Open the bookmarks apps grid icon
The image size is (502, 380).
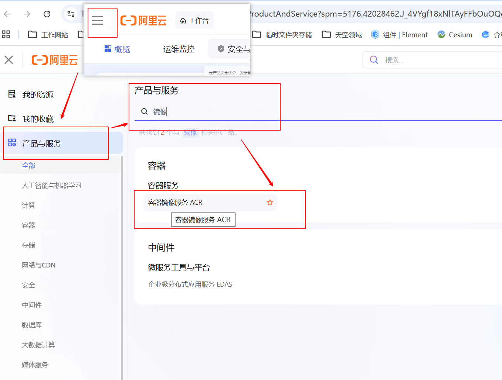pos(6,35)
